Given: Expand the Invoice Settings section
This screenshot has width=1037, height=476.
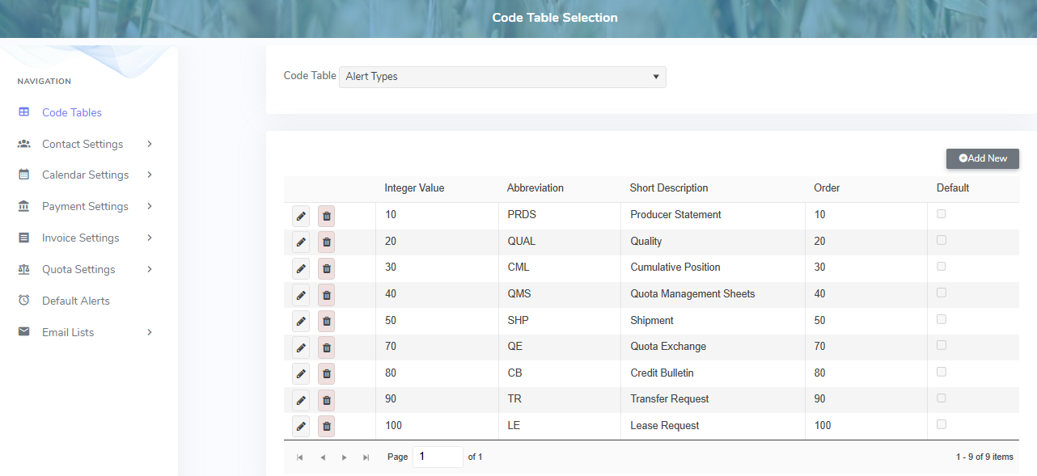Looking at the screenshot, I should [x=80, y=238].
